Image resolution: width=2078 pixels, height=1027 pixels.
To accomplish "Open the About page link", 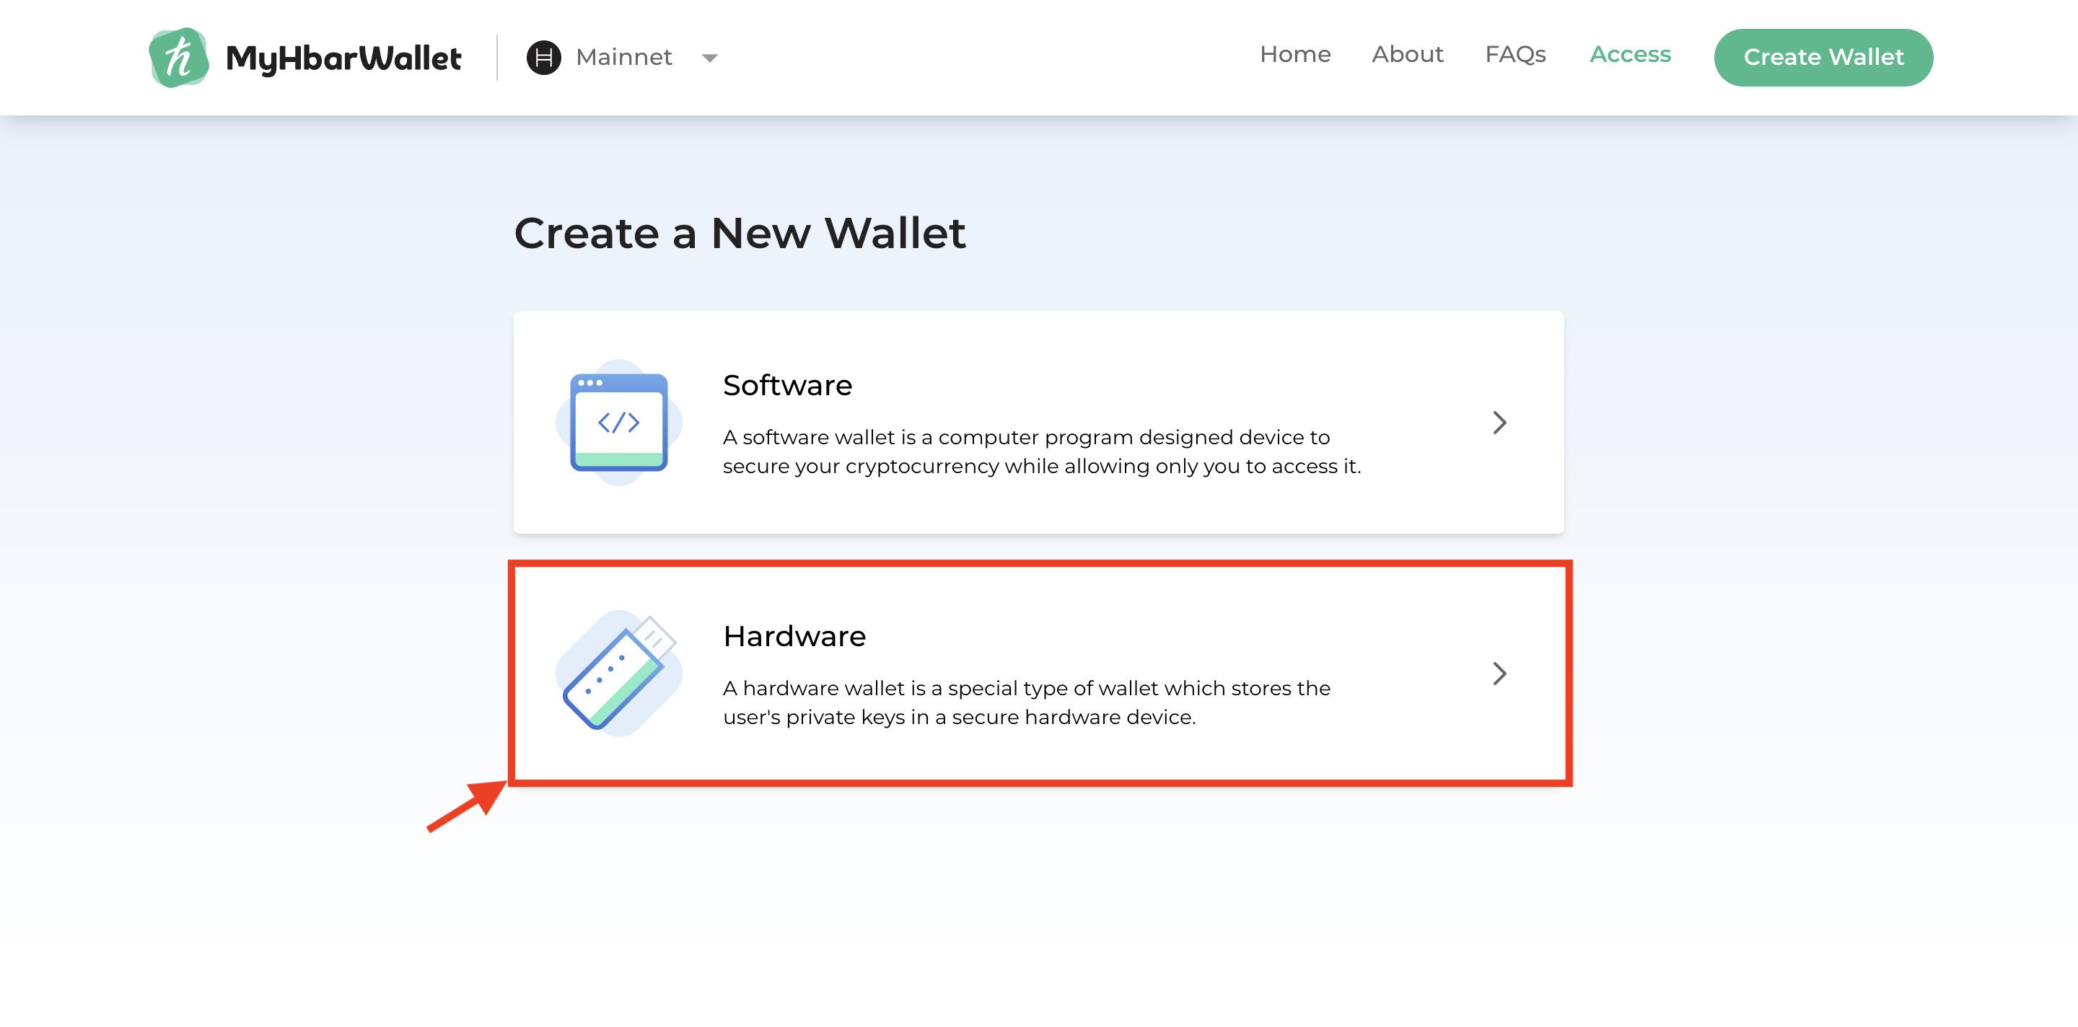I will (1407, 54).
